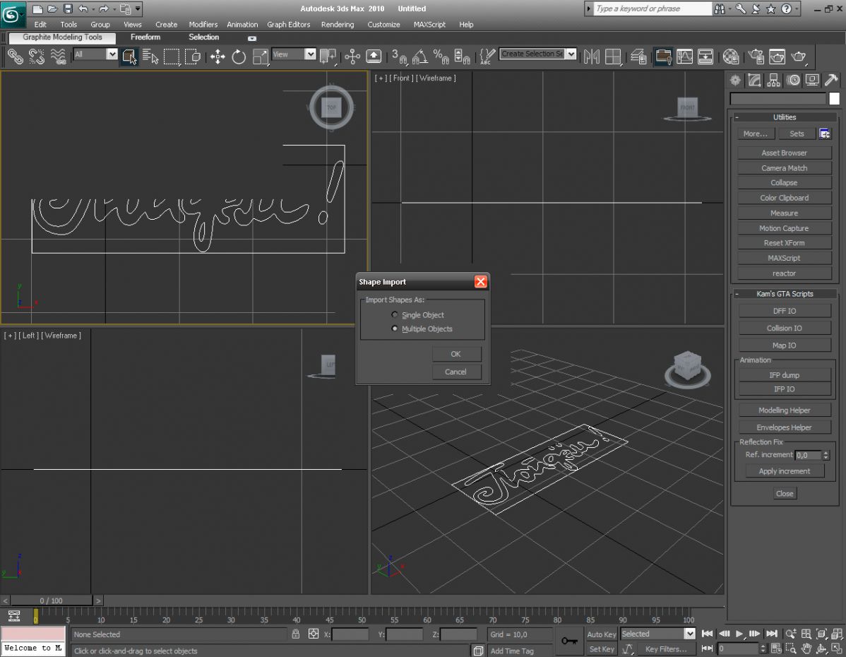Click the time slider 0 / 100

(x=52, y=600)
